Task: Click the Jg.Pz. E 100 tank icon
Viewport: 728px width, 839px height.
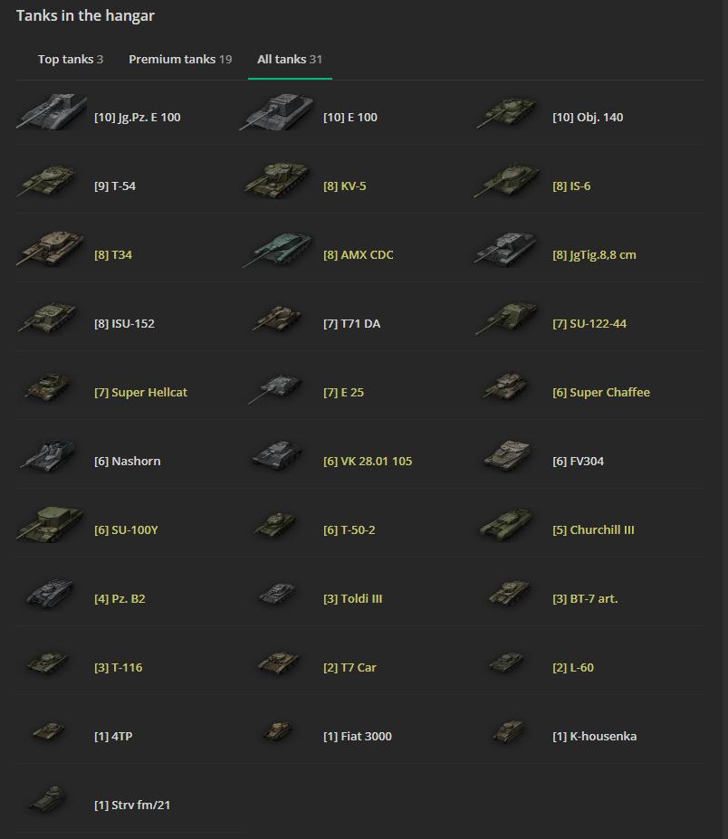Action: coord(52,112)
